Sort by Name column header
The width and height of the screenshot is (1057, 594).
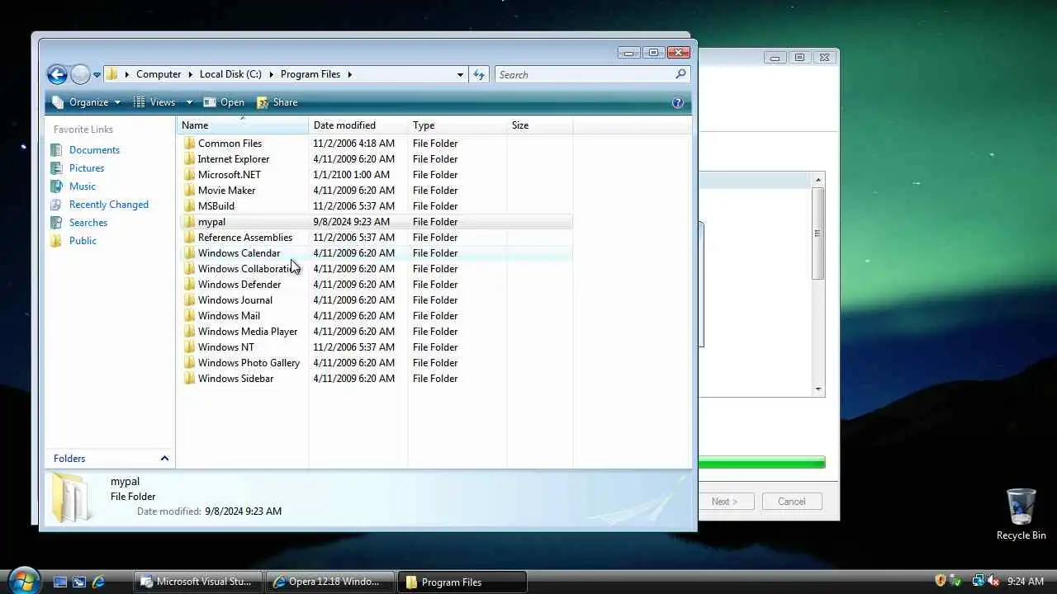[x=243, y=125]
